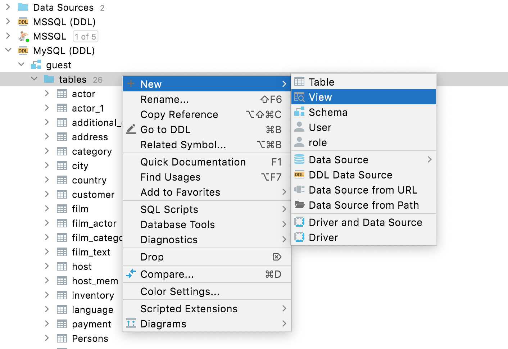
Task: Open Color Settings from the context menu
Action: [180, 291]
